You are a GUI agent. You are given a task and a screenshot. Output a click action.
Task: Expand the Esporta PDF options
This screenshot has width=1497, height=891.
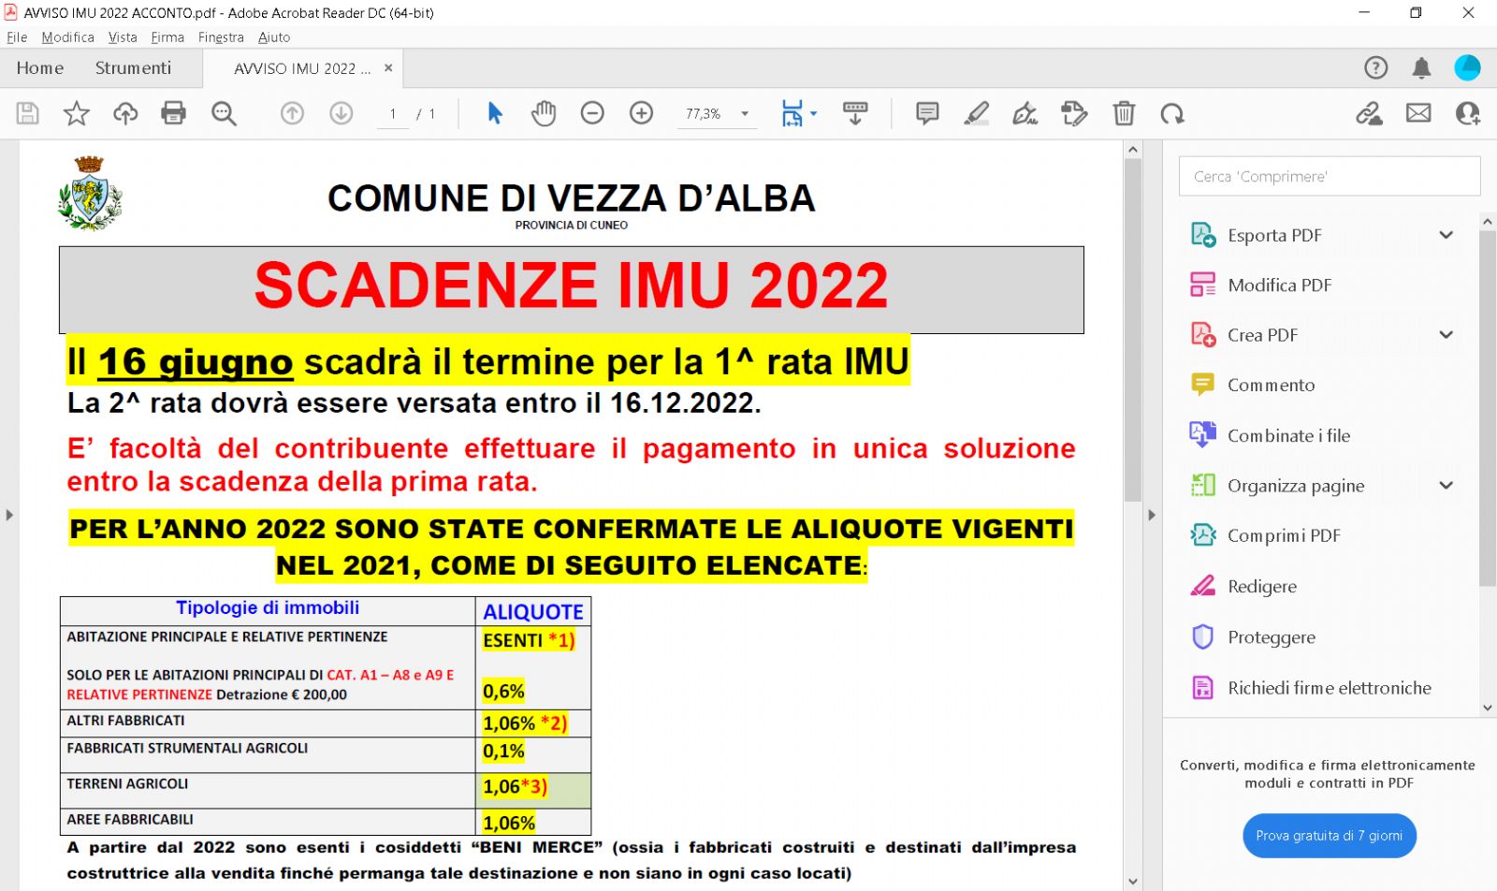click(x=1446, y=235)
